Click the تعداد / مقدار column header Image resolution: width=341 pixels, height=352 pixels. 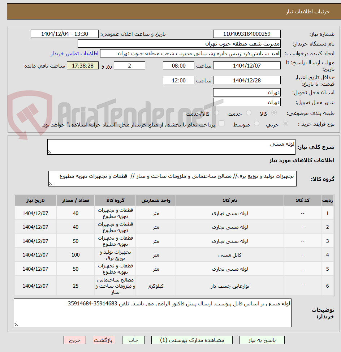75,201
